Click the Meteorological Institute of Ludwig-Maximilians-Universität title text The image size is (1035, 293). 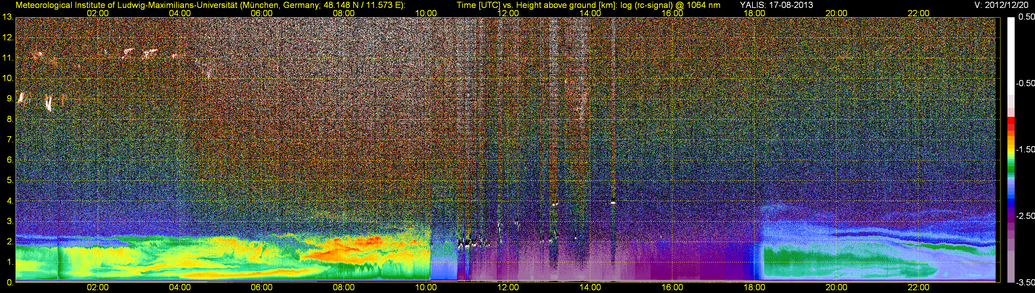(x=210, y=5)
